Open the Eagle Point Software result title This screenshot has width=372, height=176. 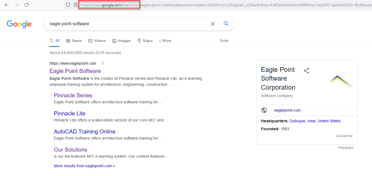75,71
